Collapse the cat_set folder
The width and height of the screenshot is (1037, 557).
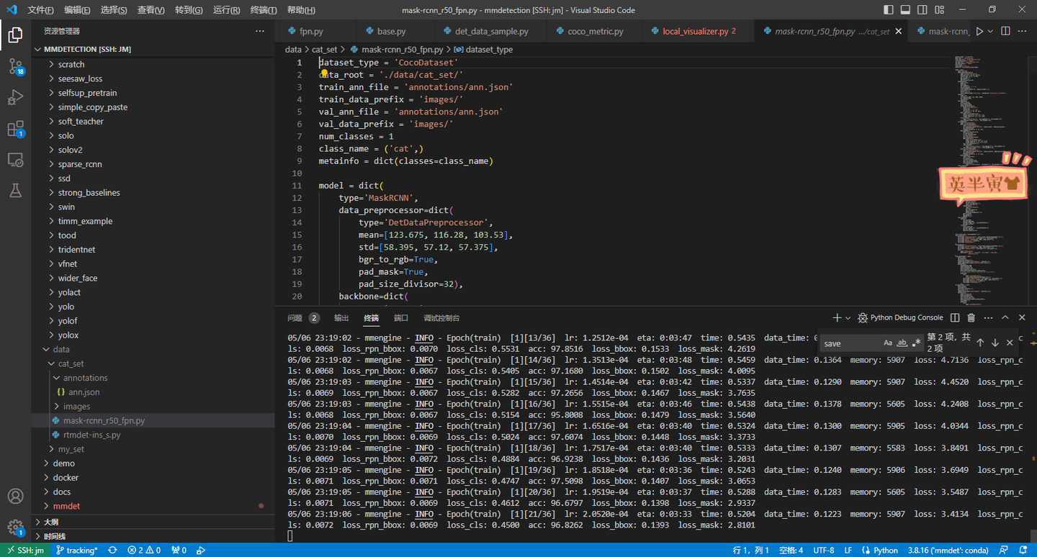(71, 363)
